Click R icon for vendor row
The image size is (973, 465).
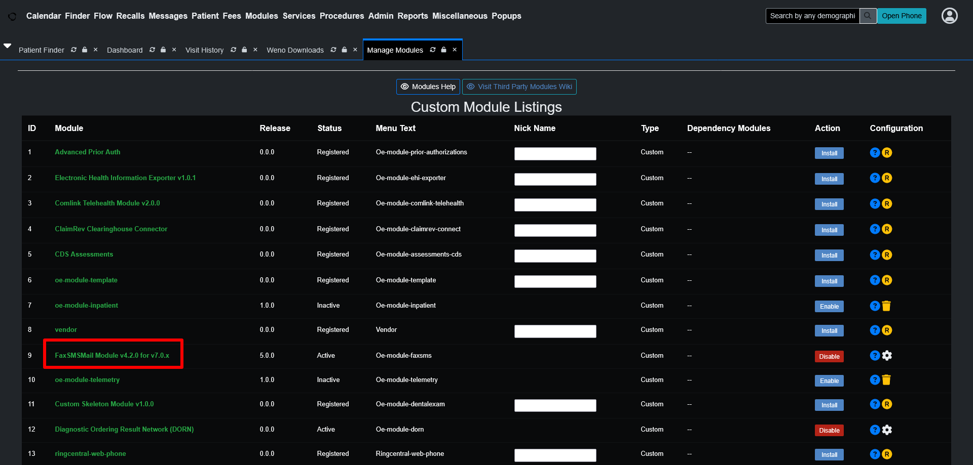(887, 330)
